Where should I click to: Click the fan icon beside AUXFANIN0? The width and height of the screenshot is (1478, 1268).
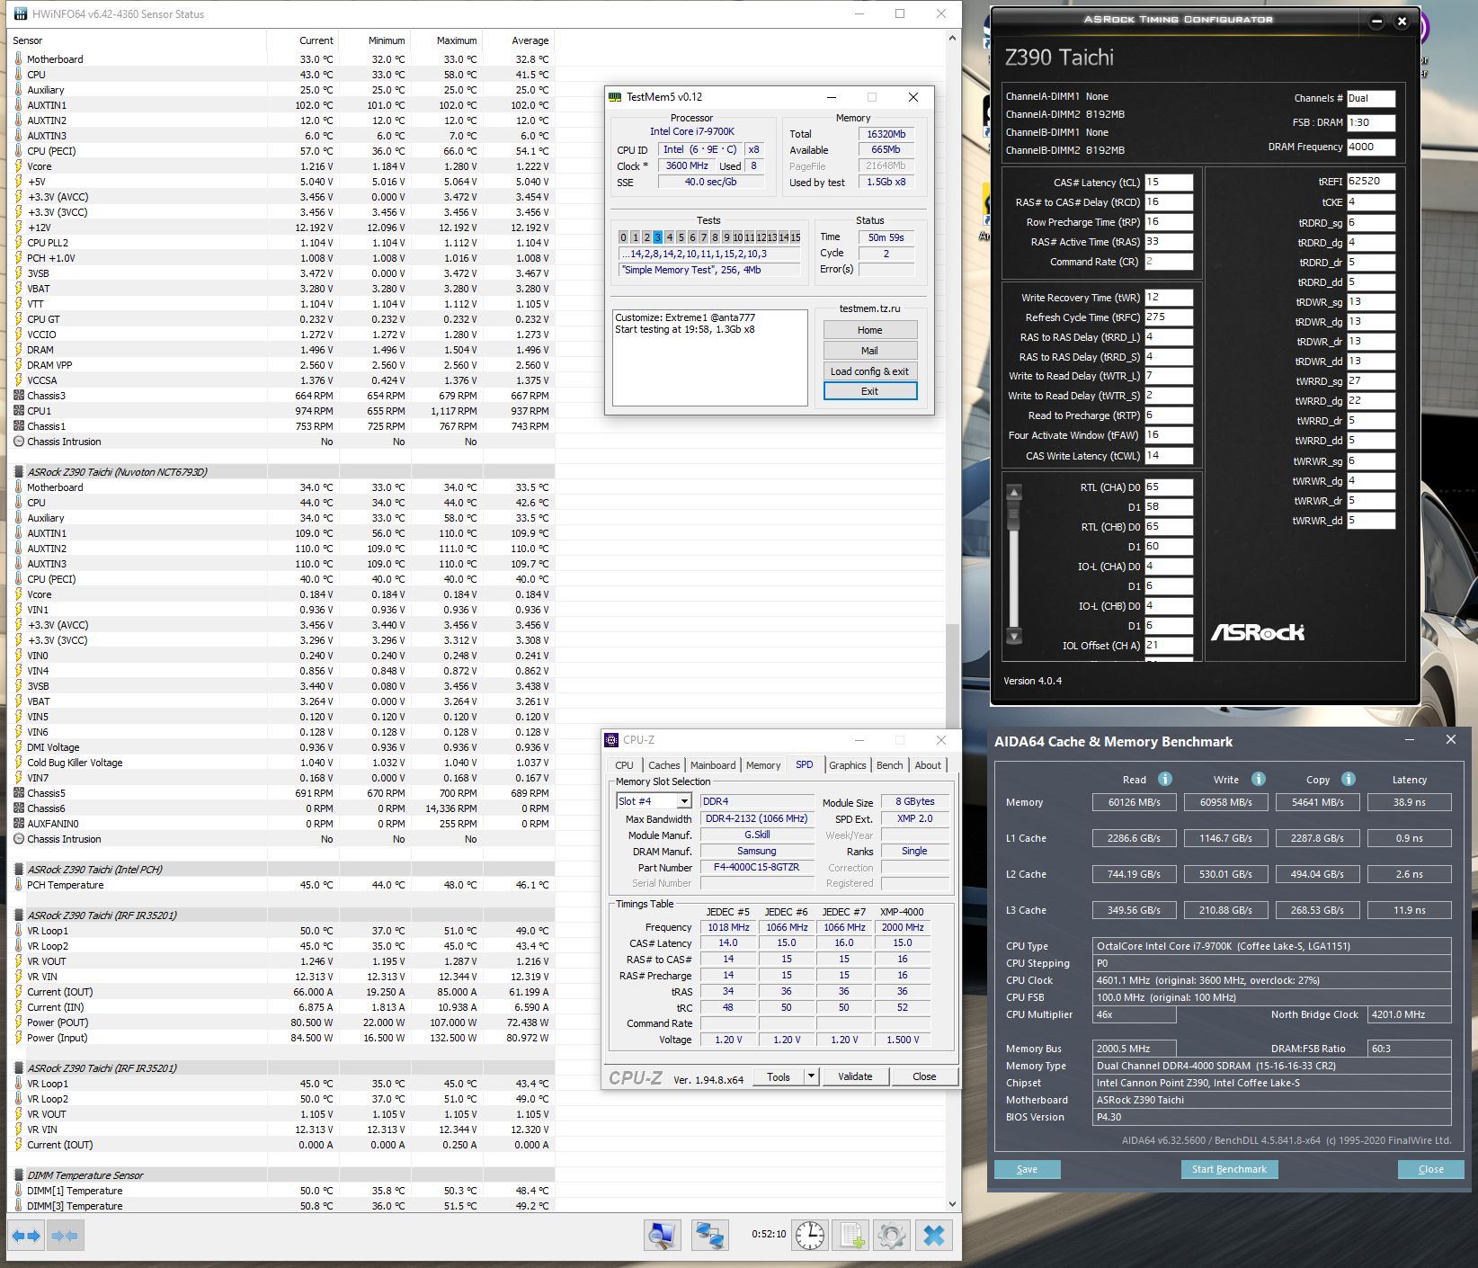click(x=19, y=824)
